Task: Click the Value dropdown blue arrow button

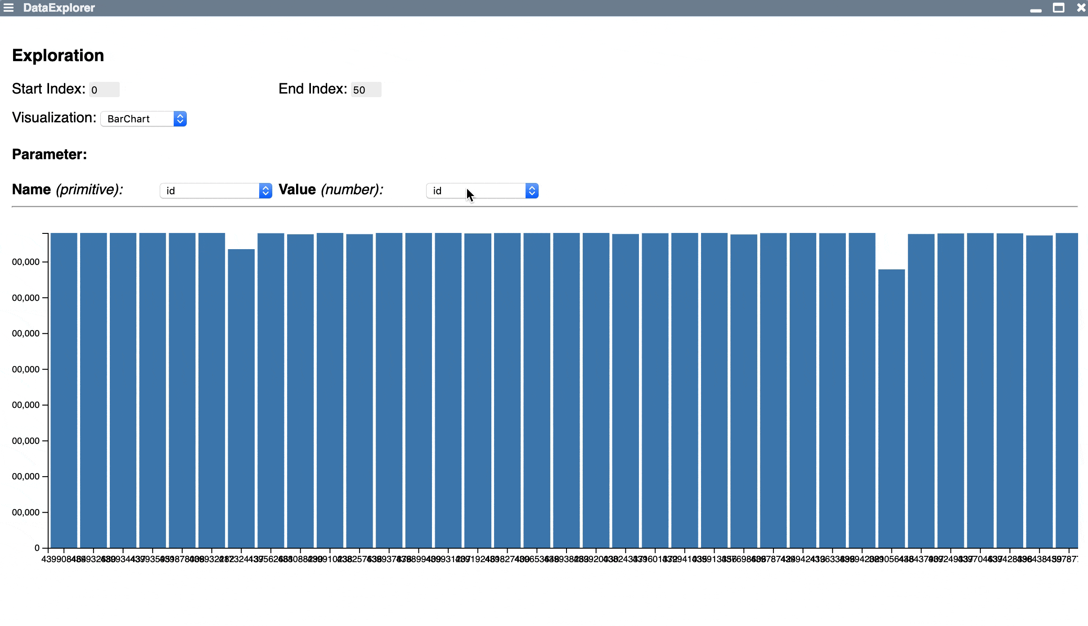Action: [x=532, y=191]
